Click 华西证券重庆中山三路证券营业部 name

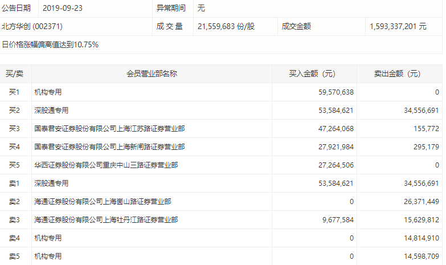pos(106,165)
